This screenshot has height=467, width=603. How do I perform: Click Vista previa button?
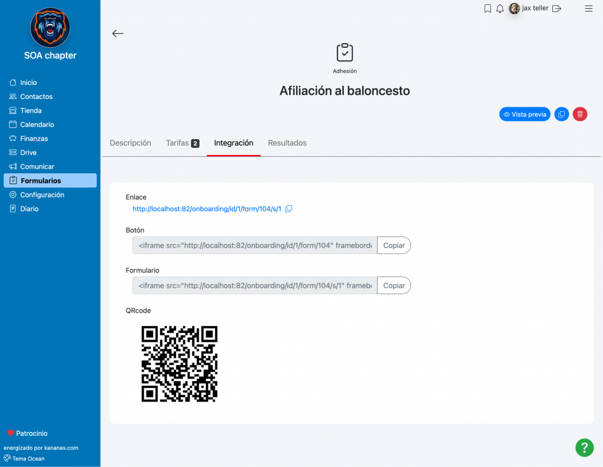tap(525, 114)
